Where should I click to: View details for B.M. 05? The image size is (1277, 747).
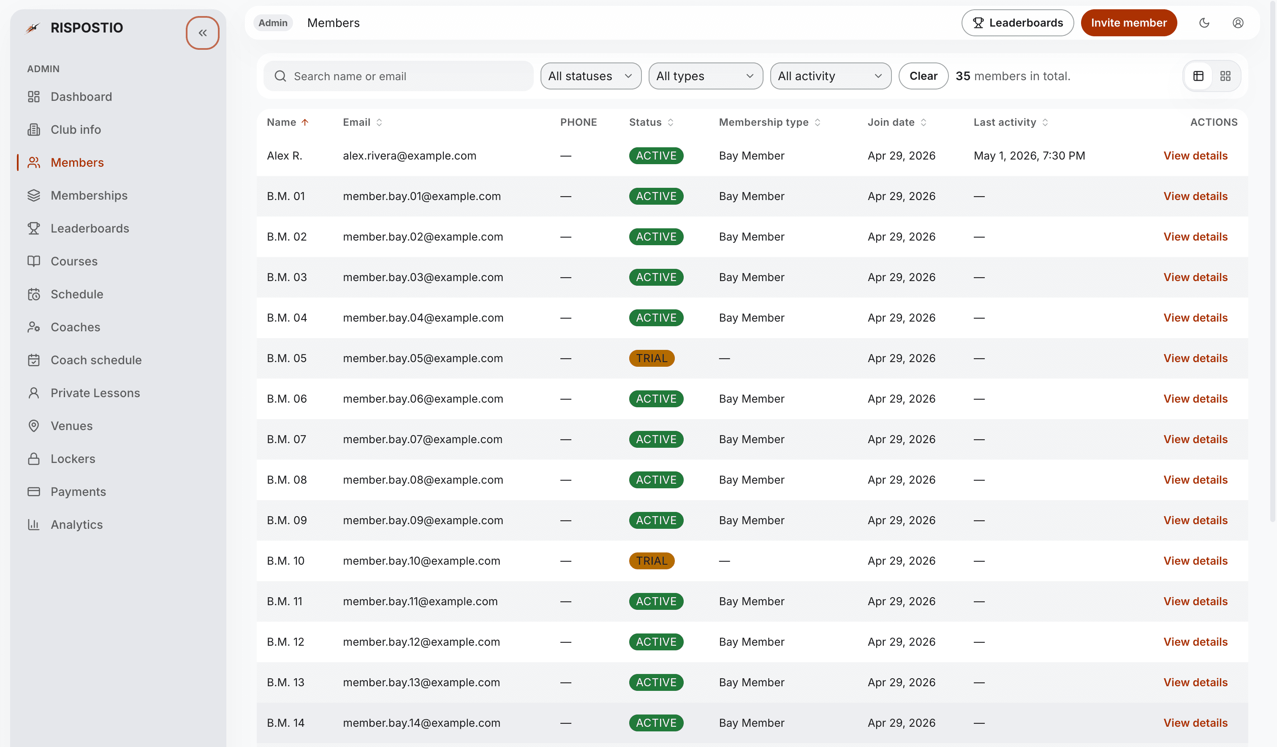(x=1195, y=358)
